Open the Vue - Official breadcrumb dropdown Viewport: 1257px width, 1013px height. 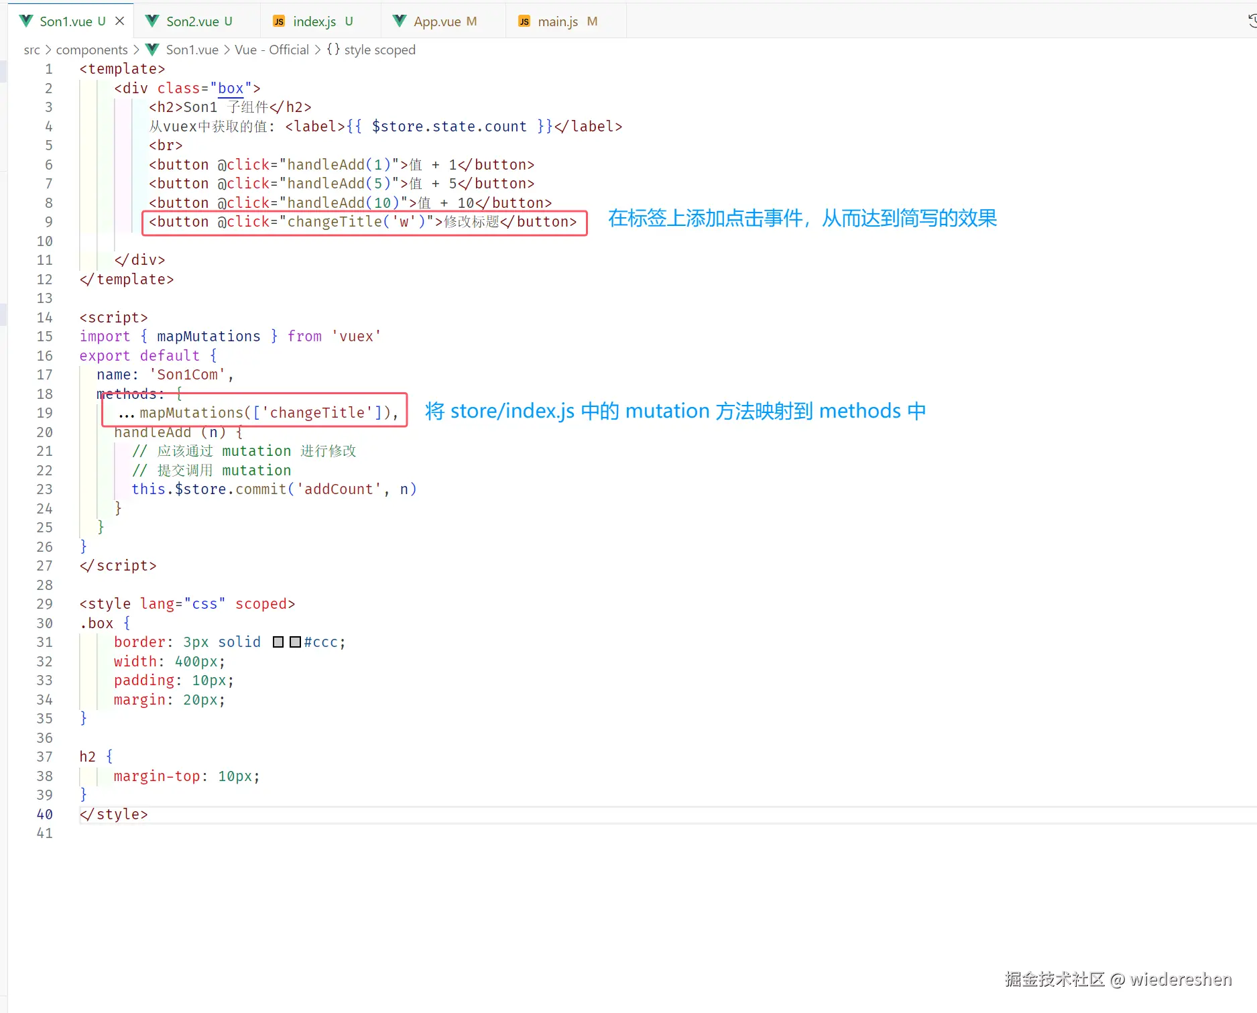click(272, 49)
